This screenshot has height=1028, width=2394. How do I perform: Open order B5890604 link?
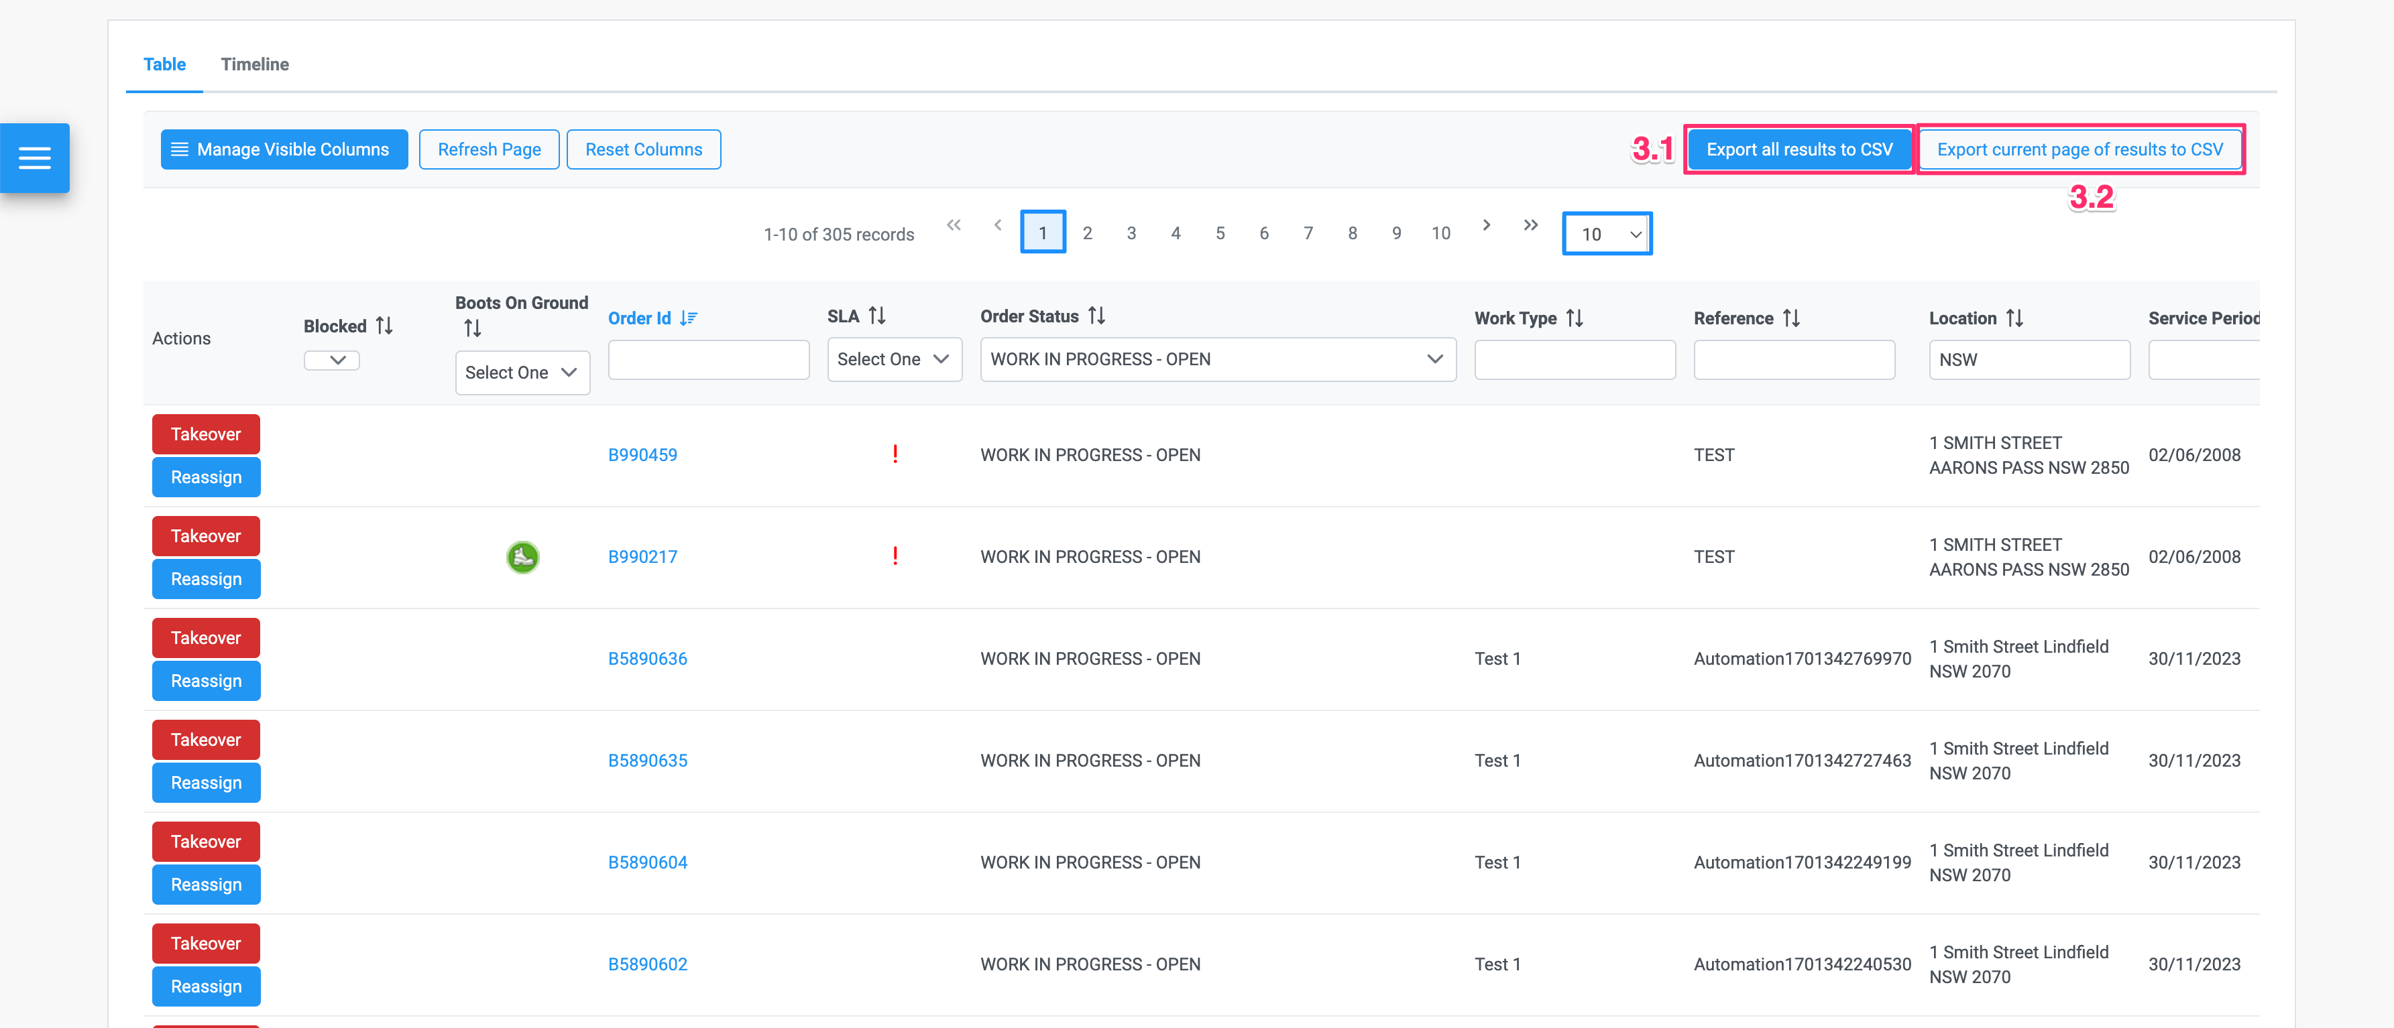tap(648, 862)
